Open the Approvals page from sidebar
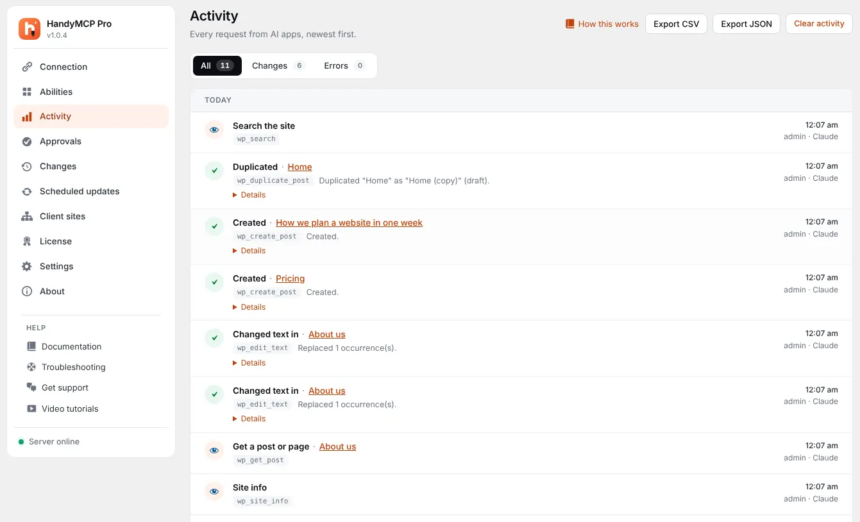Image resolution: width=860 pixels, height=522 pixels. 91,142
